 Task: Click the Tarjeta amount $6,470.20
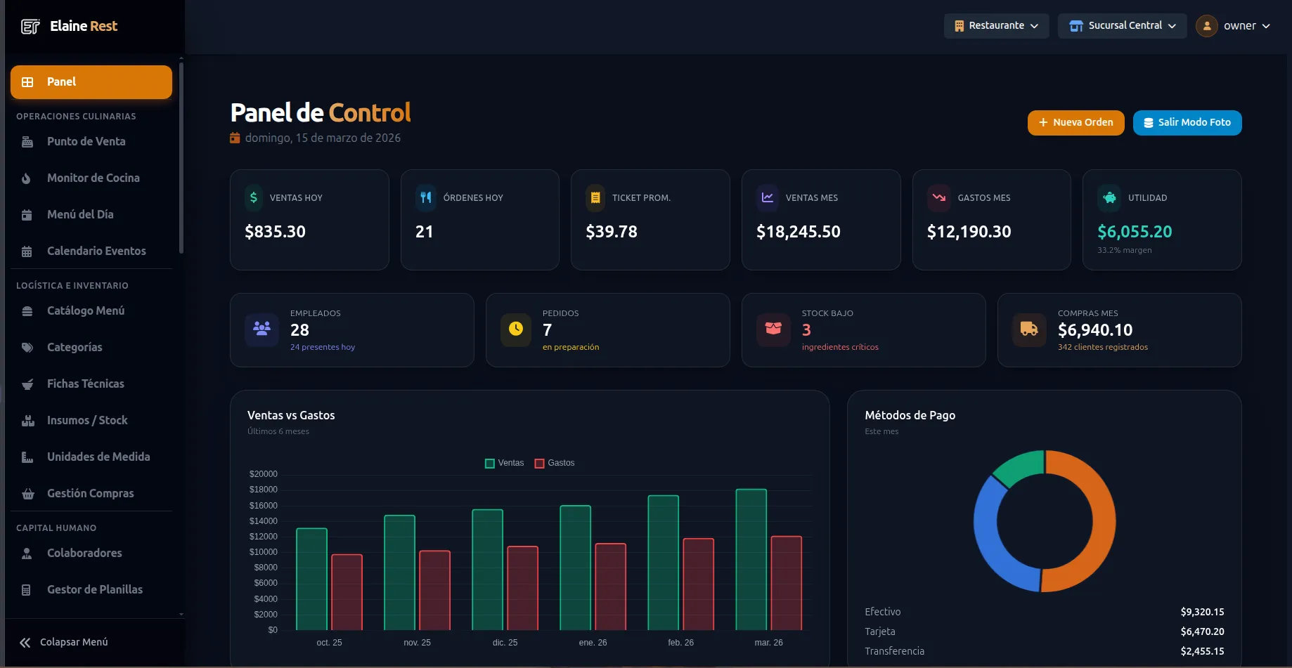(x=1202, y=631)
